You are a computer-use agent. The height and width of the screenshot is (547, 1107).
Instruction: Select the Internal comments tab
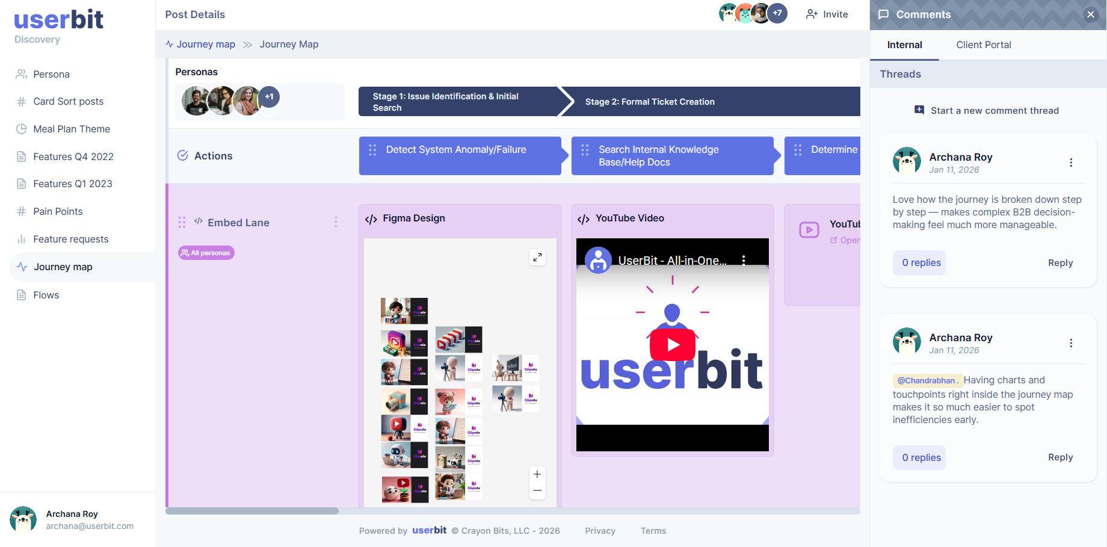click(x=904, y=45)
